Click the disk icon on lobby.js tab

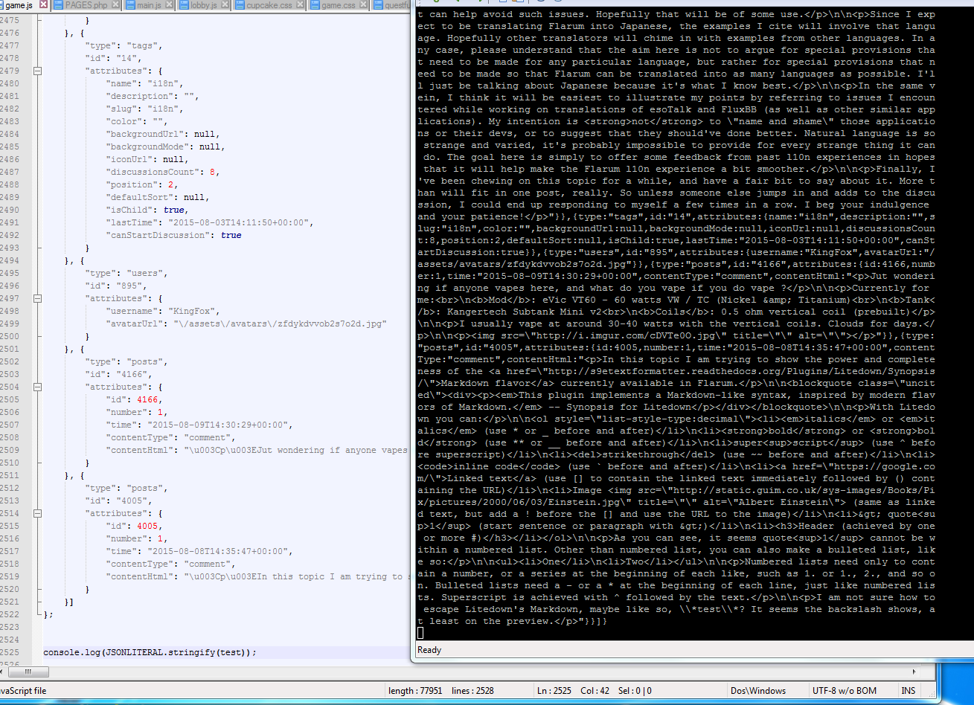(185, 4)
